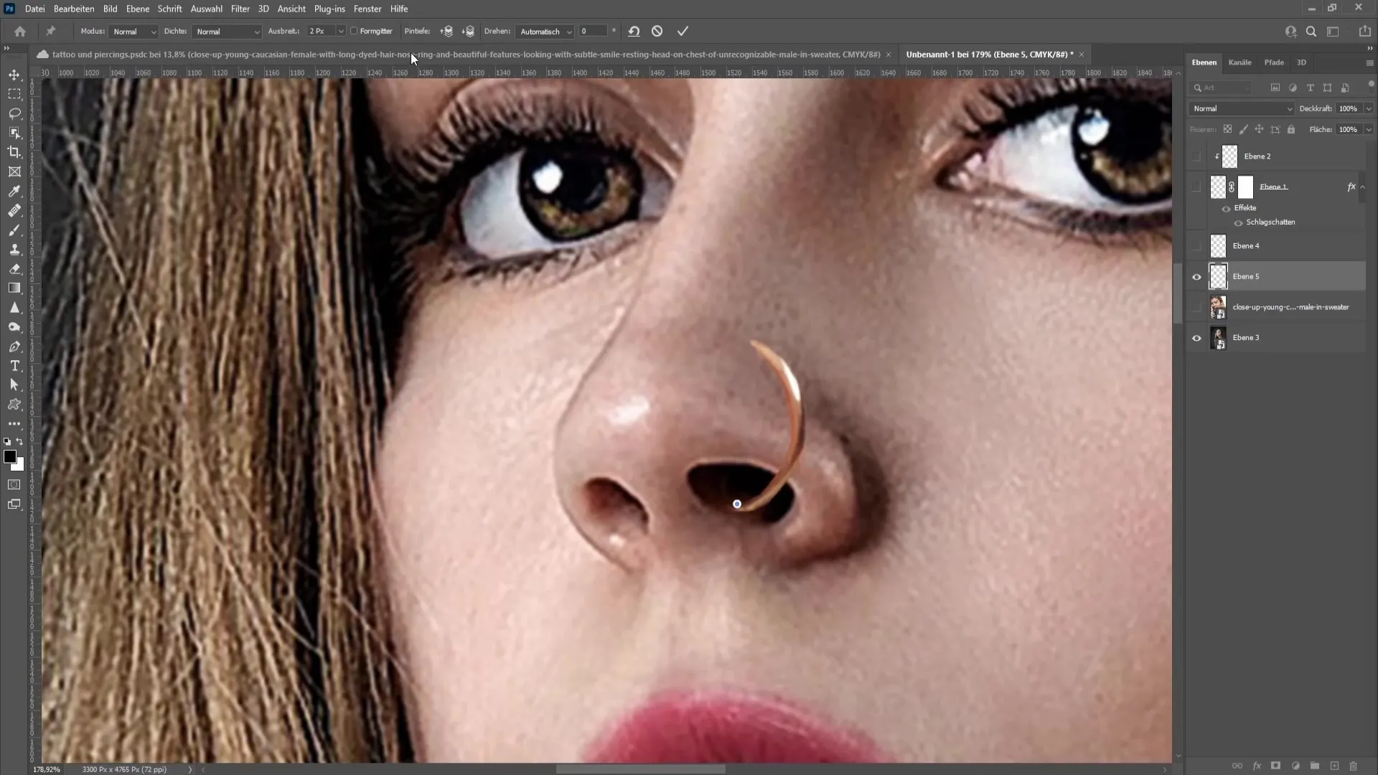Image resolution: width=1378 pixels, height=775 pixels.
Task: Toggle visibility of Ebene 5
Action: pyautogui.click(x=1195, y=276)
